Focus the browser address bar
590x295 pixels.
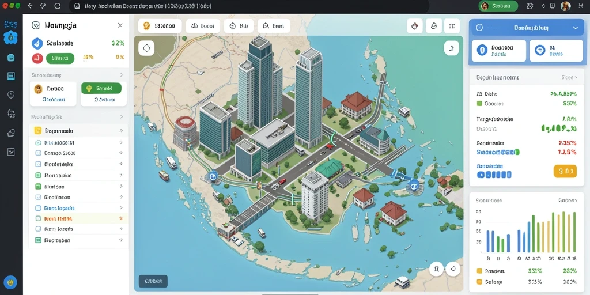pyautogui.click(x=248, y=6)
